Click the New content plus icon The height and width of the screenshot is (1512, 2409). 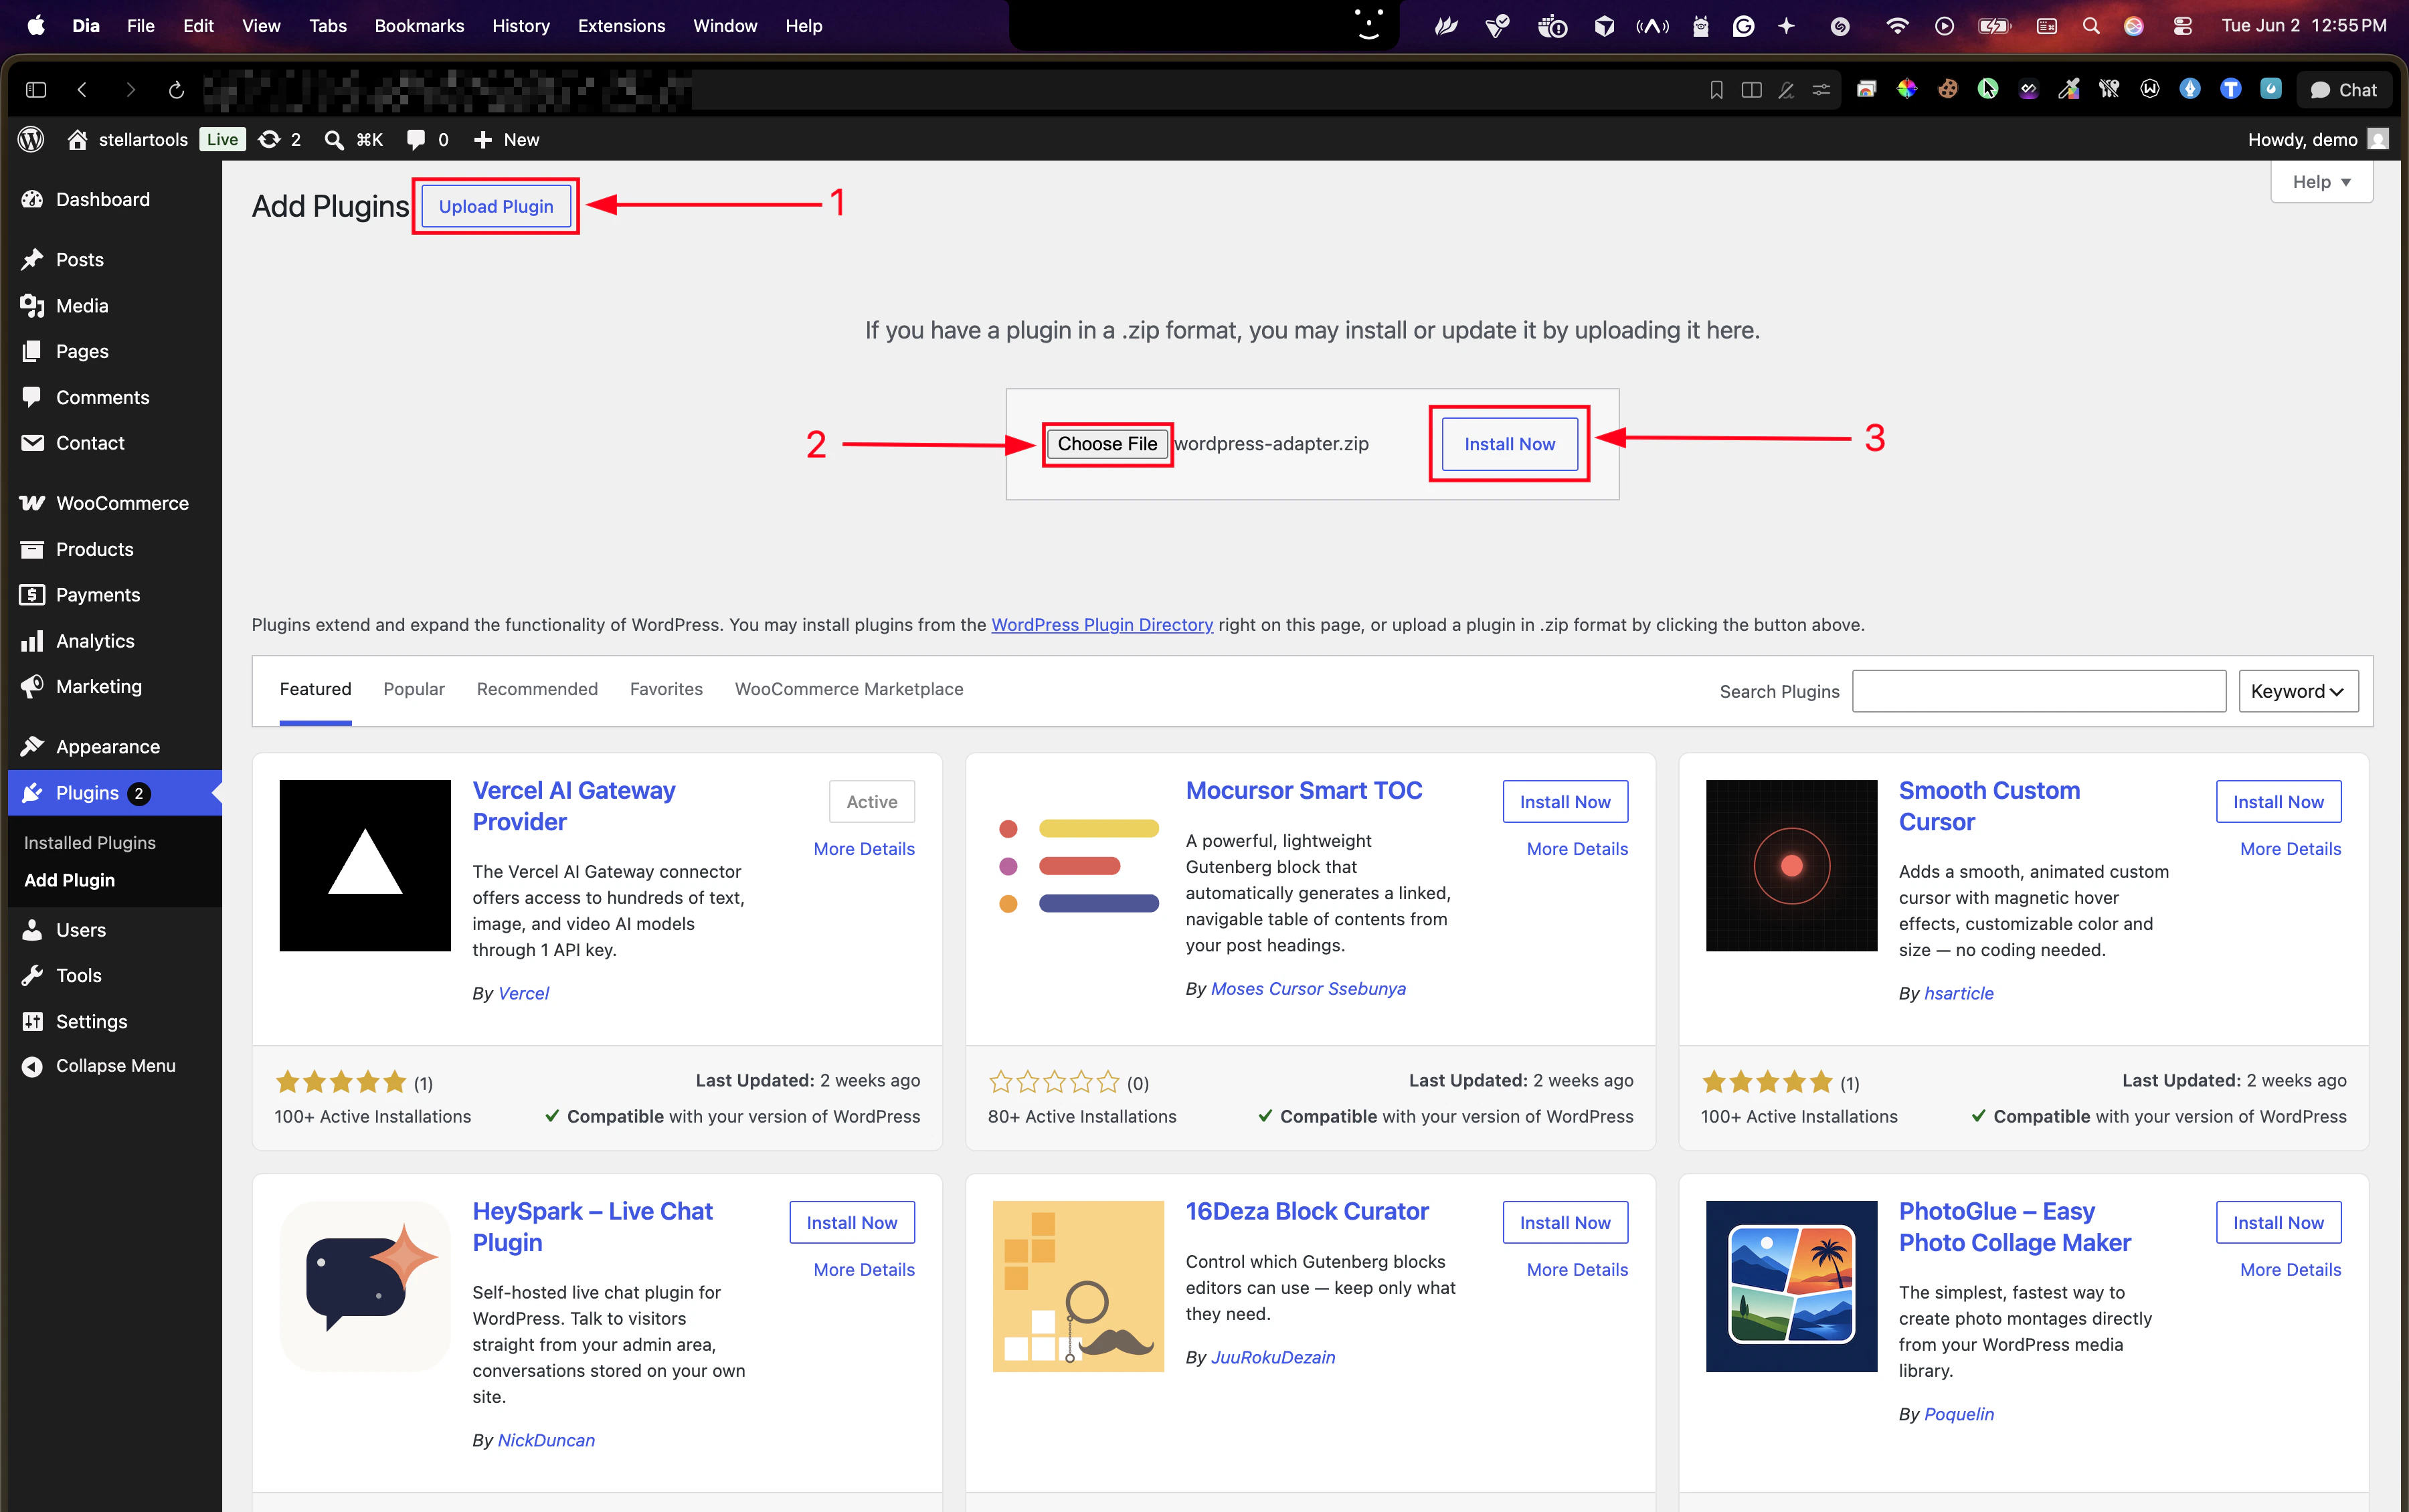[x=483, y=139]
